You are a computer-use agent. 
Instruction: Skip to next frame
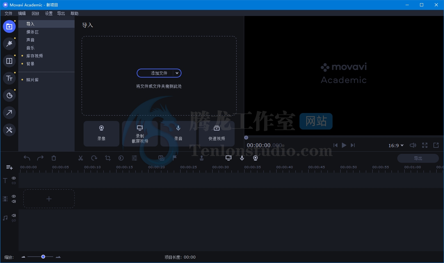click(353, 145)
